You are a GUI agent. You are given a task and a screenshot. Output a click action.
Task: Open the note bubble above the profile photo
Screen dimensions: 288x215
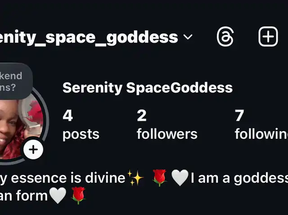16,81
